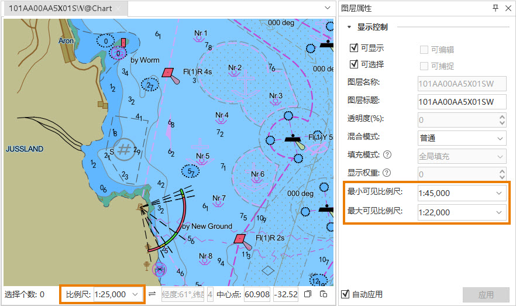Image resolution: width=516 pixels, height=306 pixels.
Task: Click help icon next to 显示权重
Action: pos(387,174)
